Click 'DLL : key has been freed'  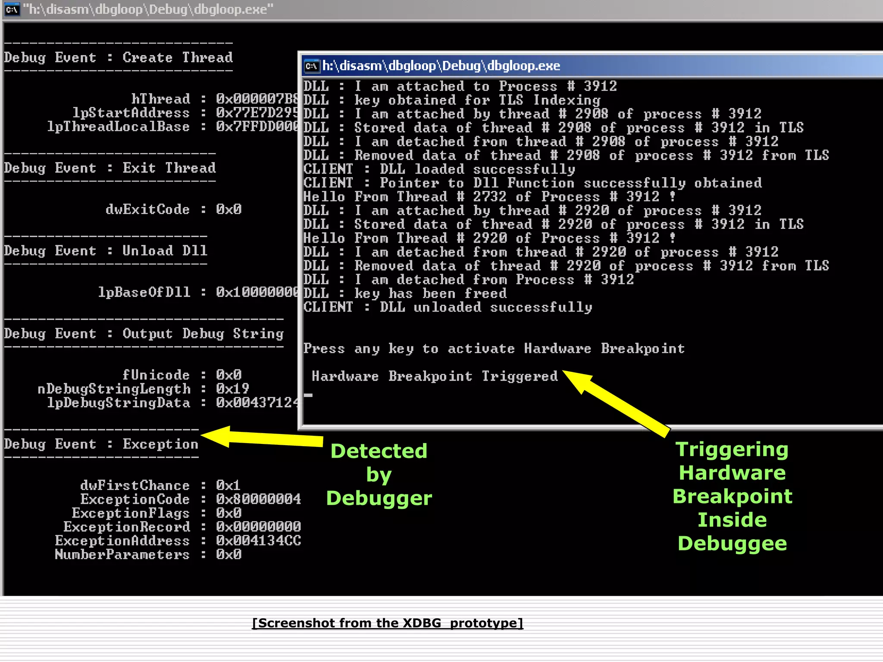[405, 293]
